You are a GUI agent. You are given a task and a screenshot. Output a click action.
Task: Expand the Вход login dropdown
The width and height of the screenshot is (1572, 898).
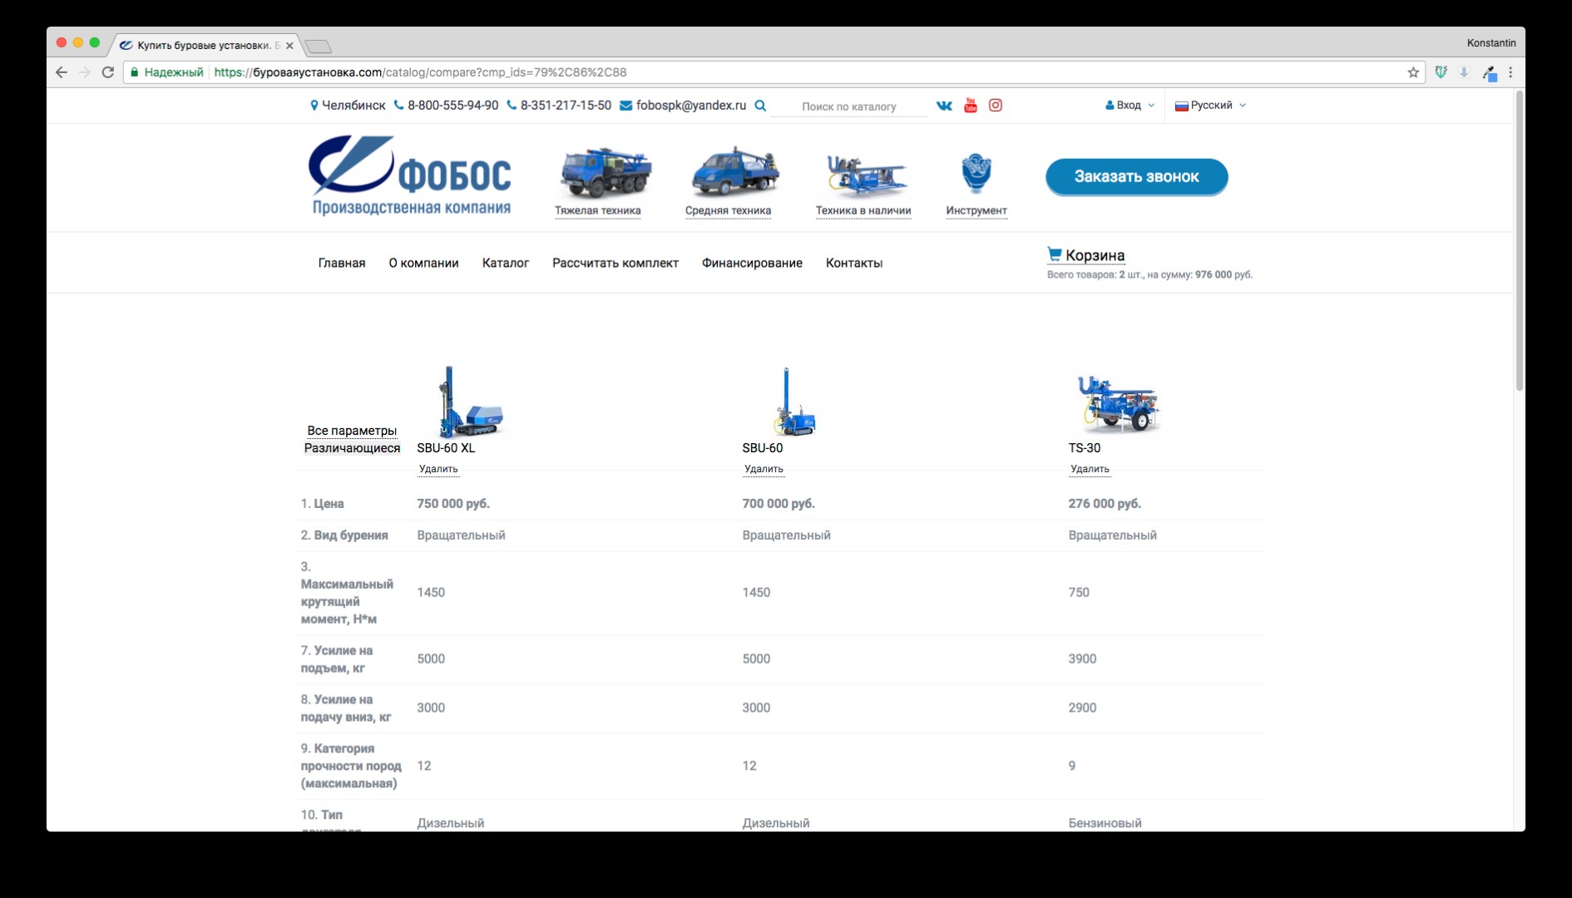[x=1130, y=106]
